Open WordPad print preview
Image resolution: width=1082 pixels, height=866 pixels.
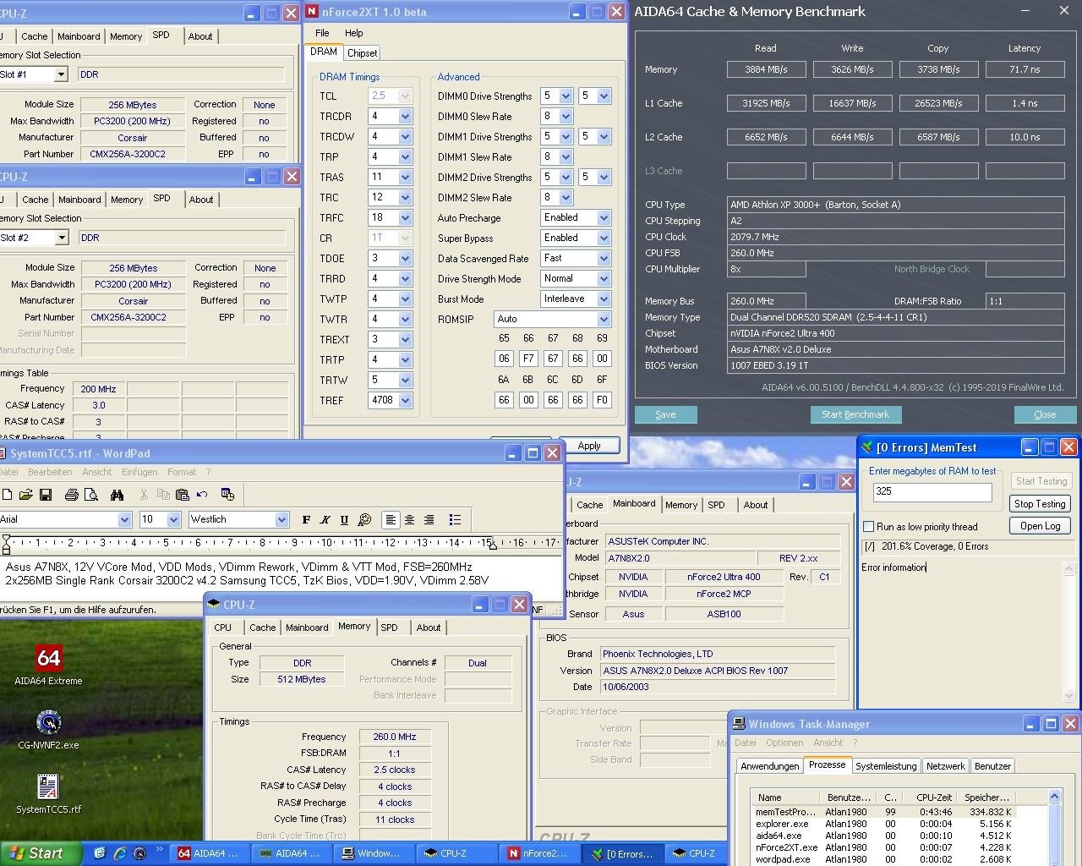tap(92, 495)
